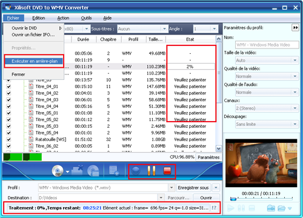Click the Parcourir button
The width and height of the screenshot is (303, 218).
179,198
